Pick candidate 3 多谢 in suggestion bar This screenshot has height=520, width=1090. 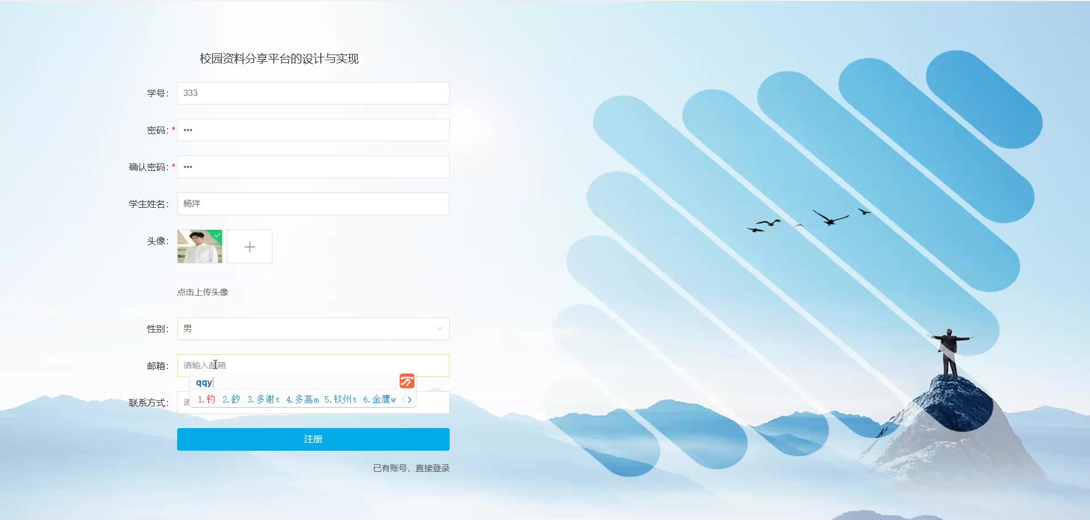[x=263, y=400]
